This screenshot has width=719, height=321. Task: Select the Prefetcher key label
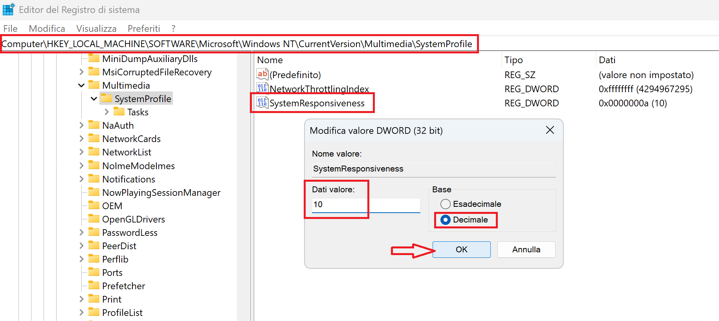pos(124,286)
